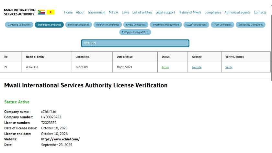272x153 pixels.
Task: Click the Comoros flag icon
Action: coord(41,12)
